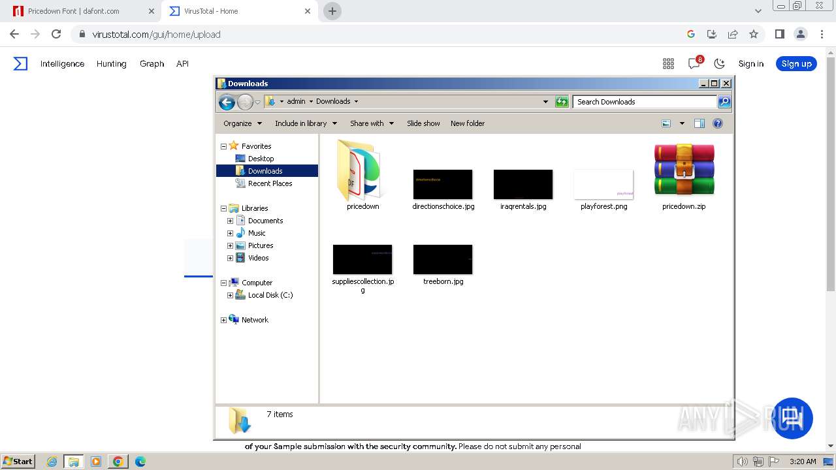Refresh the Downloads folder view

[562, 102]
